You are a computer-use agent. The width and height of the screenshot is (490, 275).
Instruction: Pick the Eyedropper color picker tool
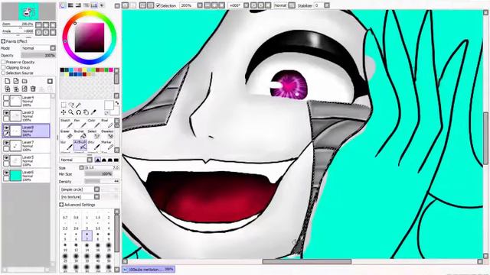pos(93,112)
